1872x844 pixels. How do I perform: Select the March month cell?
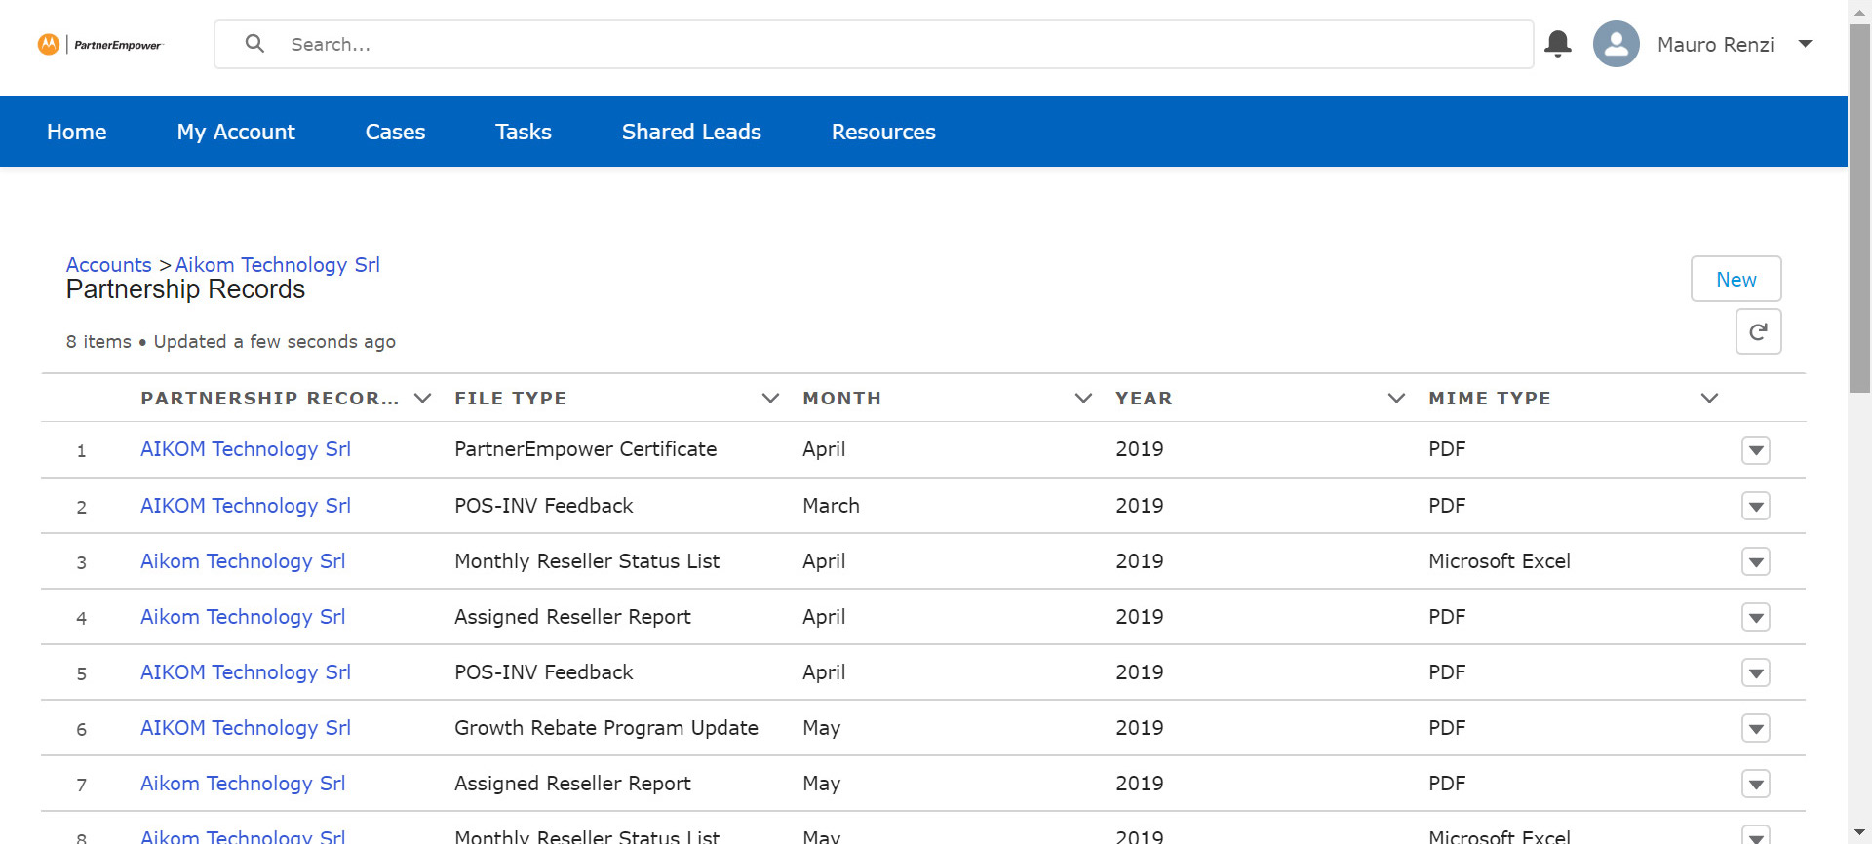(831, 506)
